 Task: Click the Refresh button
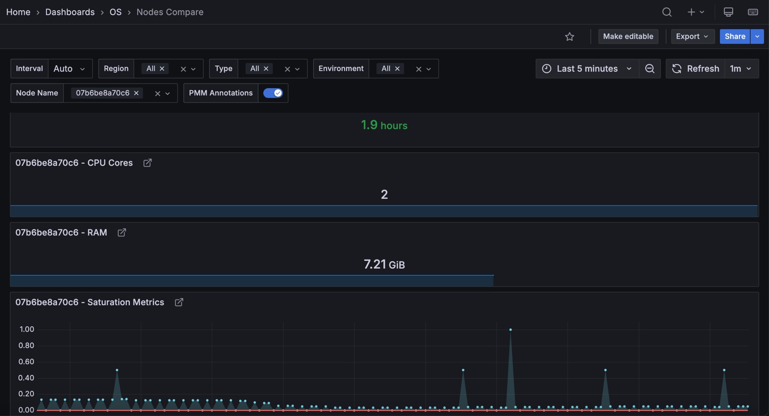click(696, 69)
